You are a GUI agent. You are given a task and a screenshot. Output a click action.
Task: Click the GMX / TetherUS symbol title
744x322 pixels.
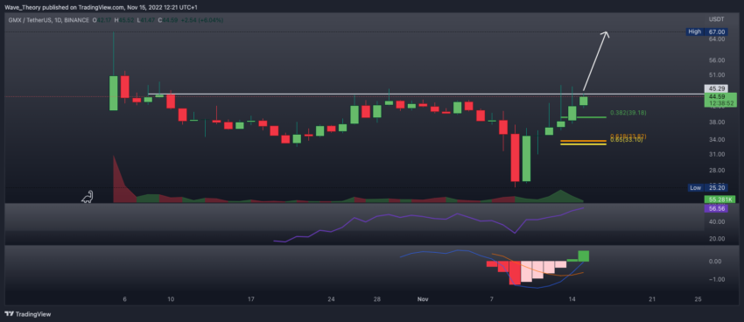click(x=29, y=20)
